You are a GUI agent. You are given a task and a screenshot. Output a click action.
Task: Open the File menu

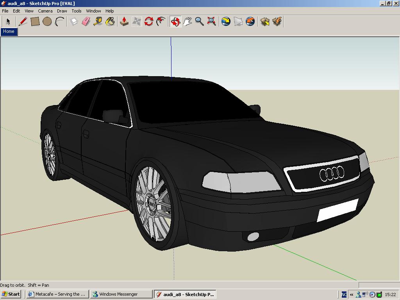click(x=5, y=11)
